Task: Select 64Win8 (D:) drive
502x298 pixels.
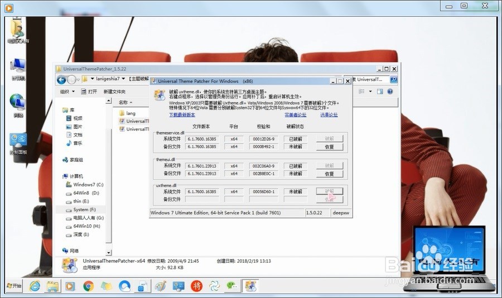Action: coord(83,193)
